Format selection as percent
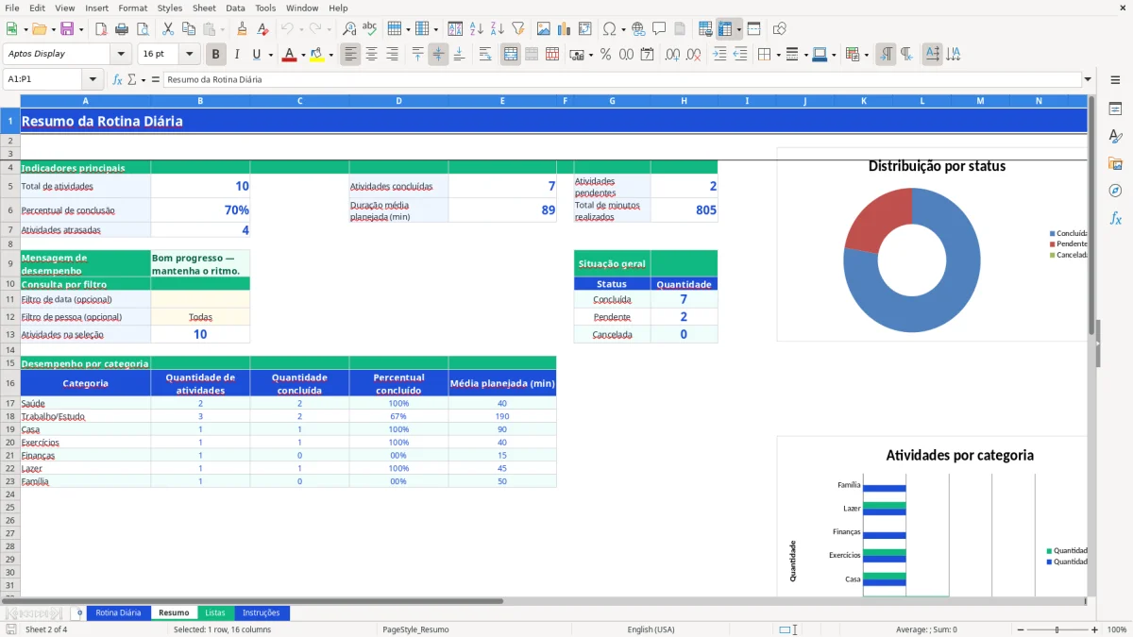The width and height of the screenshot is (1133, 637). (x=605, y=55)
